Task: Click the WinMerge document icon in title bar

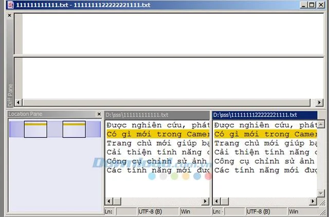Action: pos(10,5)
